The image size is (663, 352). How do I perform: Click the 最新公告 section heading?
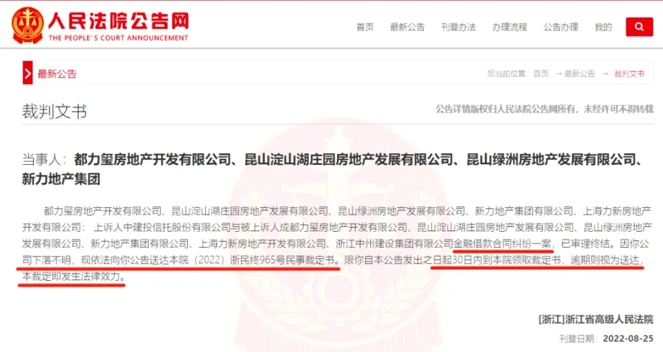click(x=57, y=74)
